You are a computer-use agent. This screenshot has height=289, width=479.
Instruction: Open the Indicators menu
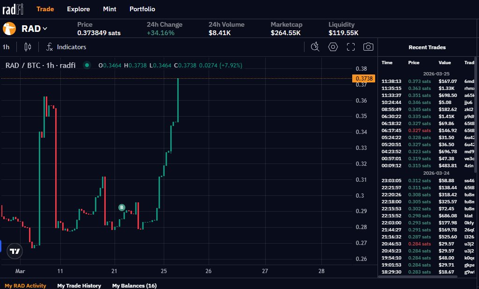coord(66,47)
